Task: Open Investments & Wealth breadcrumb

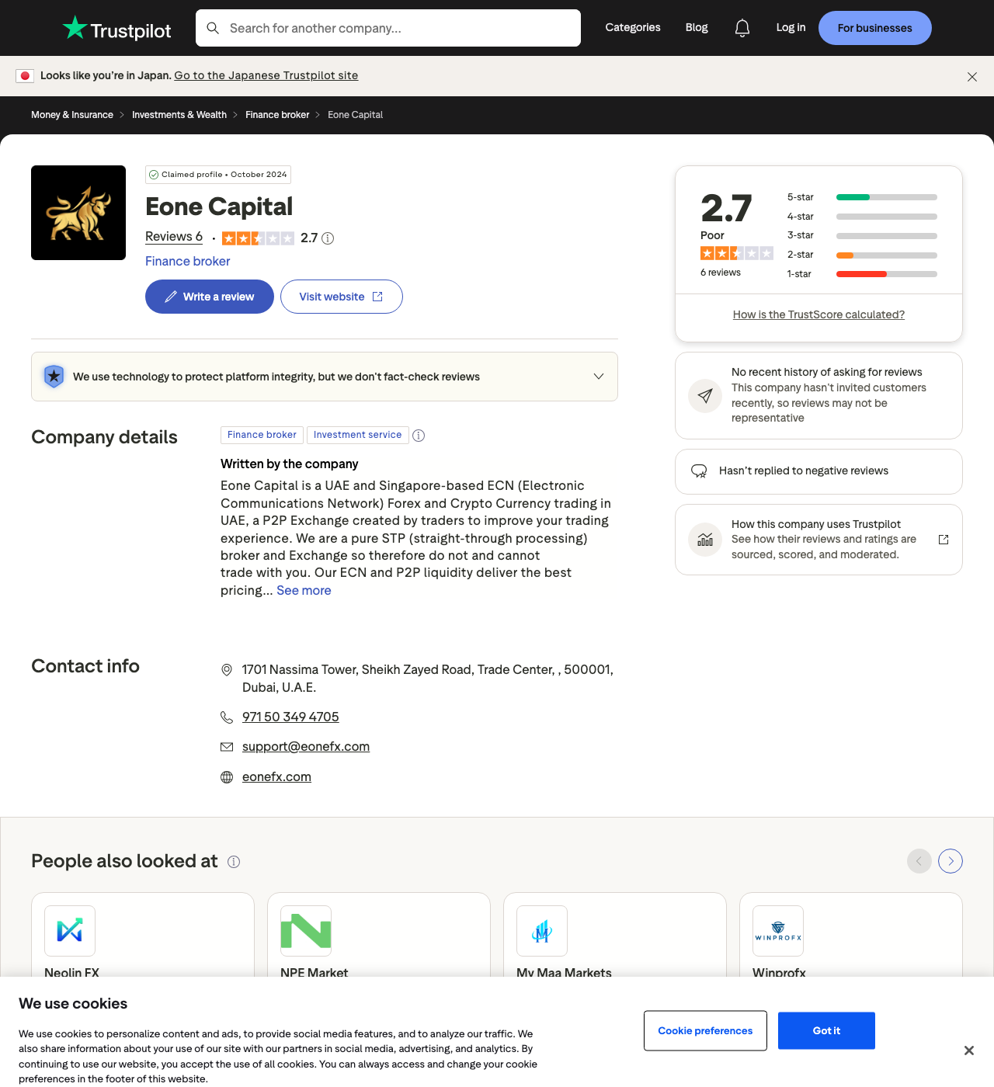Action: [179, 115]
